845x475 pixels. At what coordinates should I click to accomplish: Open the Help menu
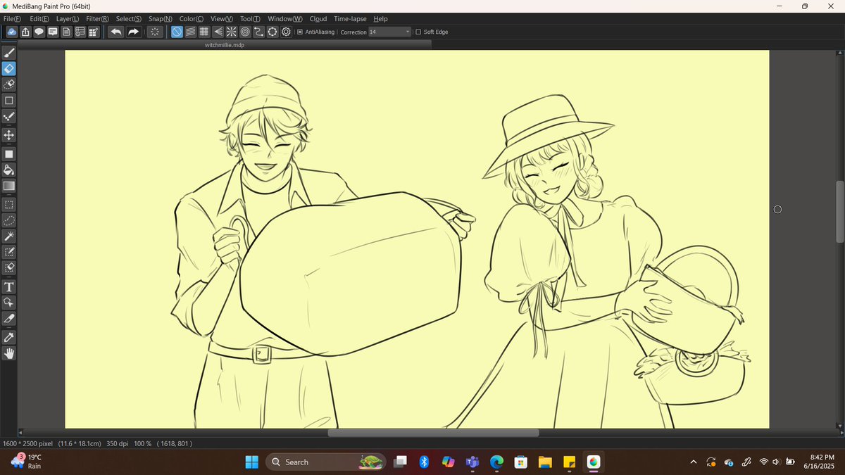[x=380, y=19]
